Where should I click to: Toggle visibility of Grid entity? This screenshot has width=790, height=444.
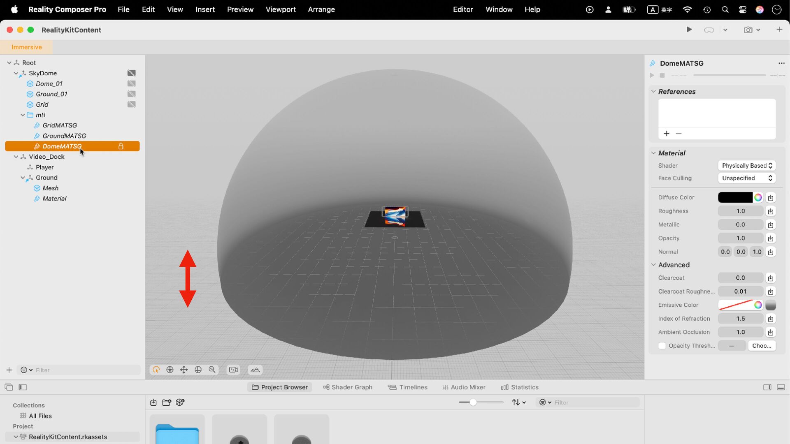pyautogui.click(x=131, y=104)
